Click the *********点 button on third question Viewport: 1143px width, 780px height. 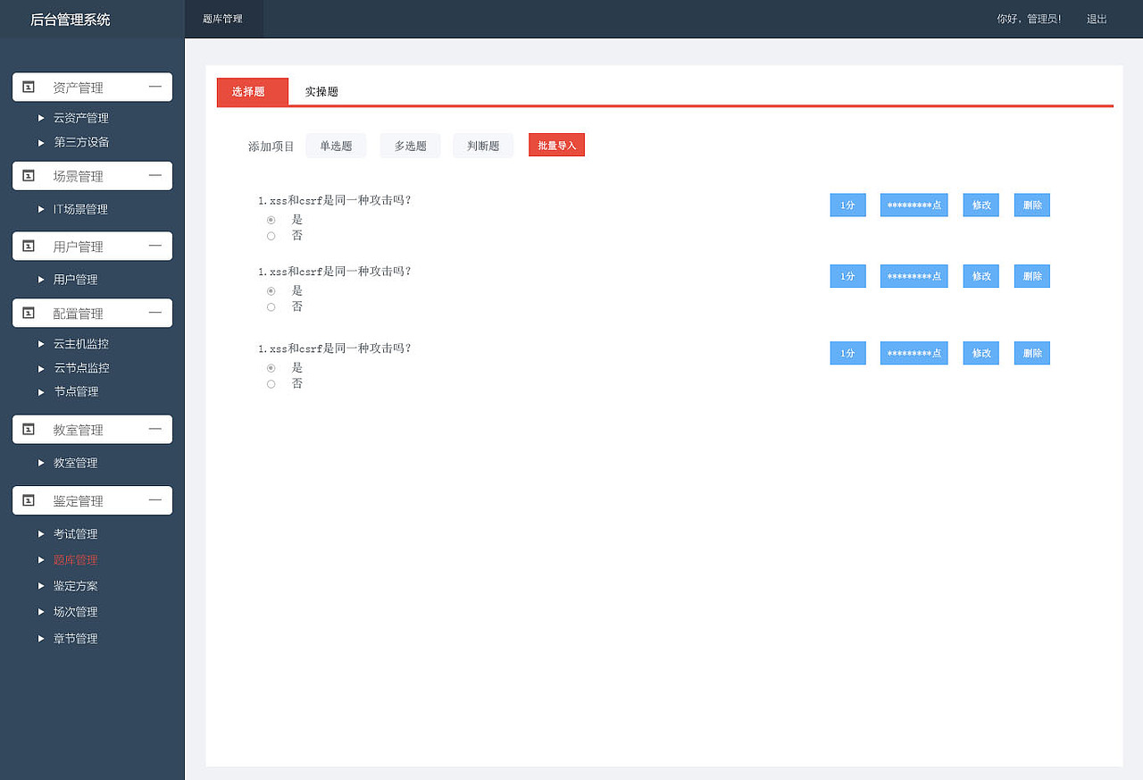[x=914, y=353]
